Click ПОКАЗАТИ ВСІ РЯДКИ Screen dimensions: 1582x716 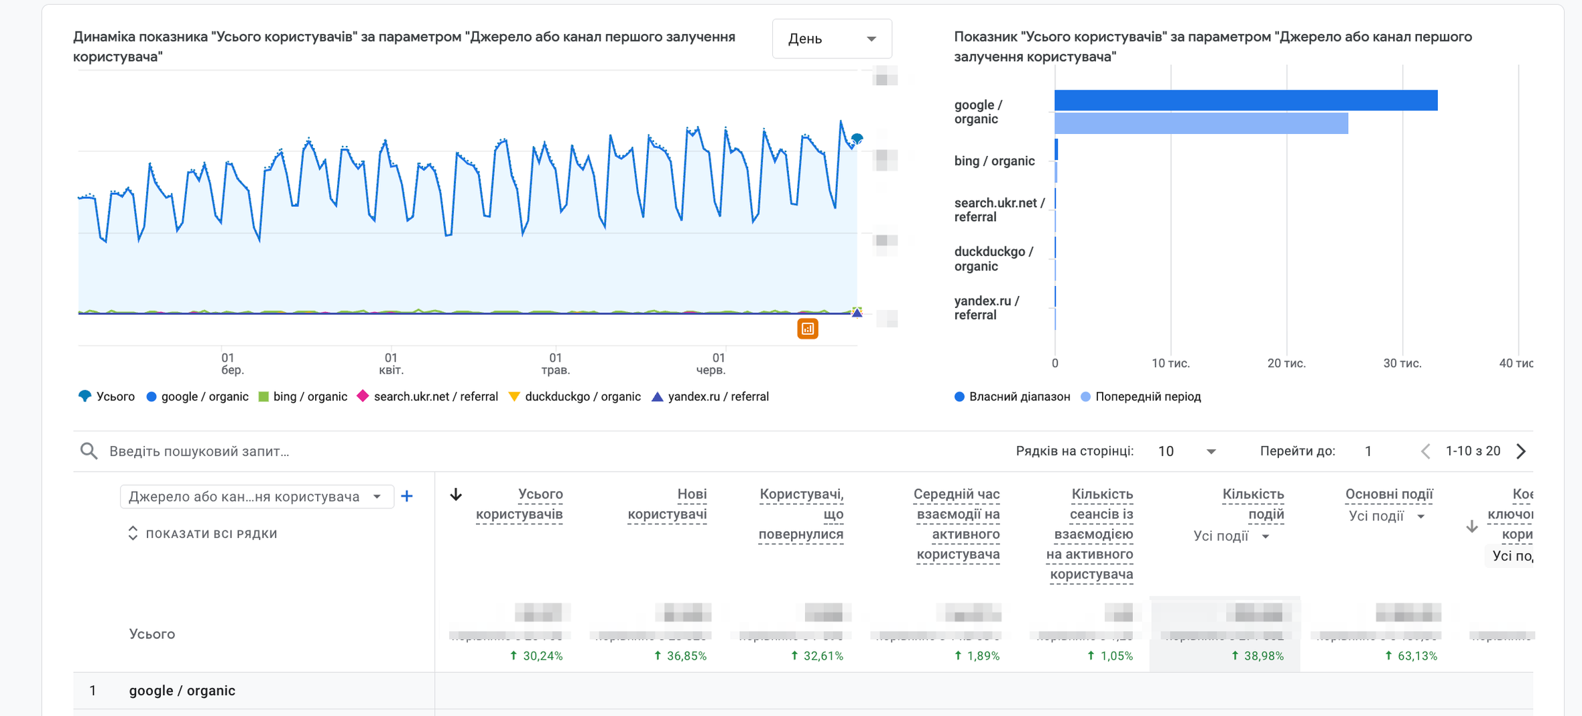211,534
